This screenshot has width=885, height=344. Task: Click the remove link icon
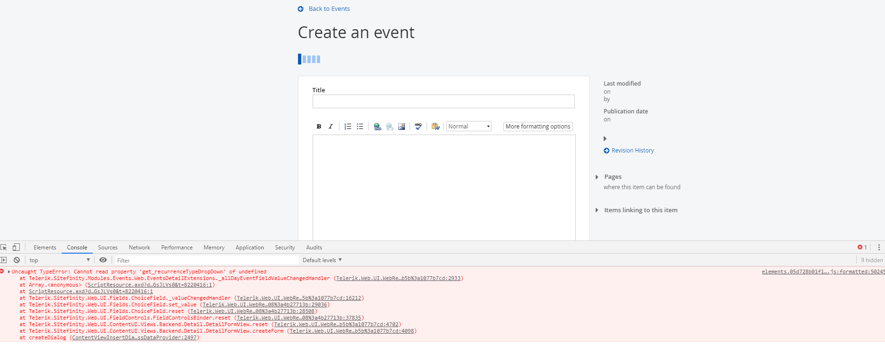click(x=389, y=127)
